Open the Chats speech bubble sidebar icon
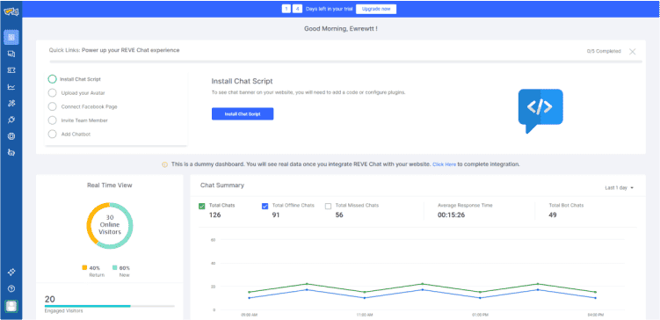660x320 pixels. pos(11,54)
